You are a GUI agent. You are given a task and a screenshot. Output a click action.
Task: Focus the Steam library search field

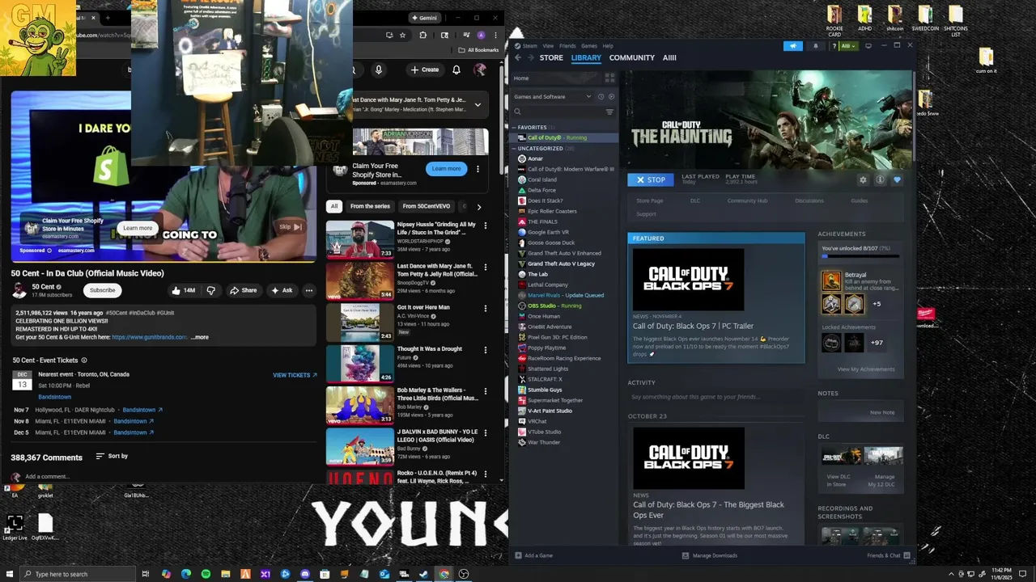point(560,112)
